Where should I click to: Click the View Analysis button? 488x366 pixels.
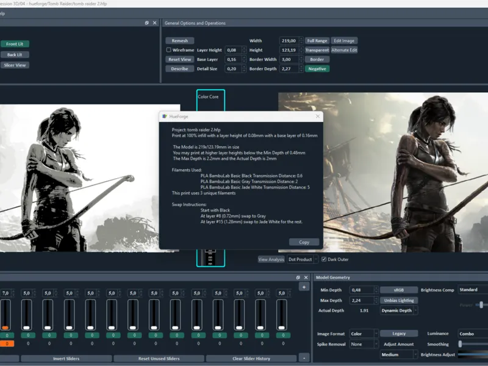pos(271,259)
